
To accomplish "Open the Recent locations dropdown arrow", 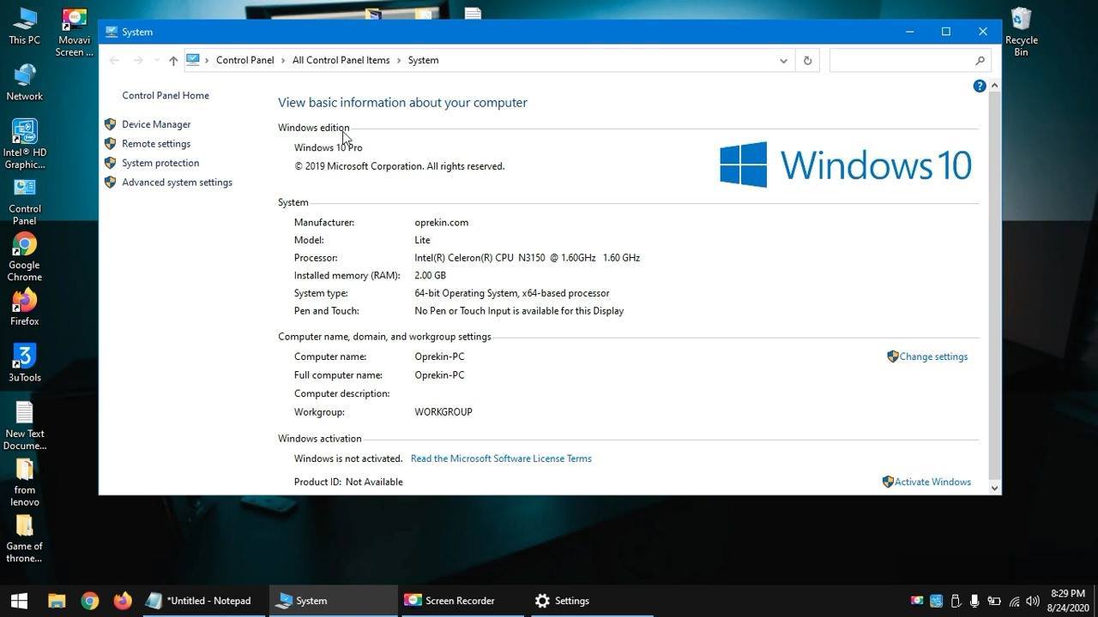I will 156,60.
